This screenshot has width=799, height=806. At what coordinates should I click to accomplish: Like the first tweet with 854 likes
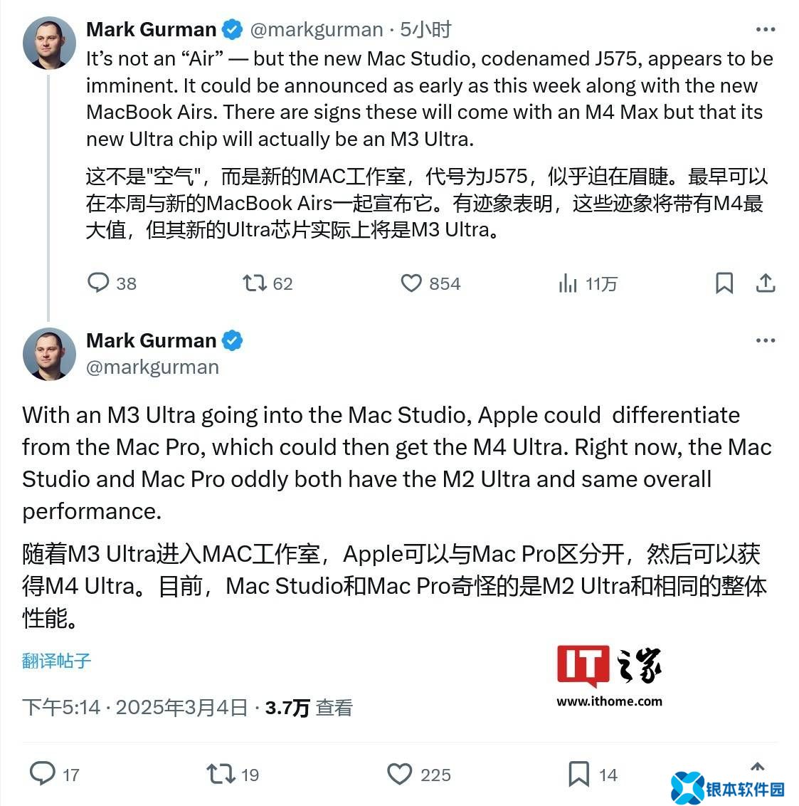[x=430, y=283]
